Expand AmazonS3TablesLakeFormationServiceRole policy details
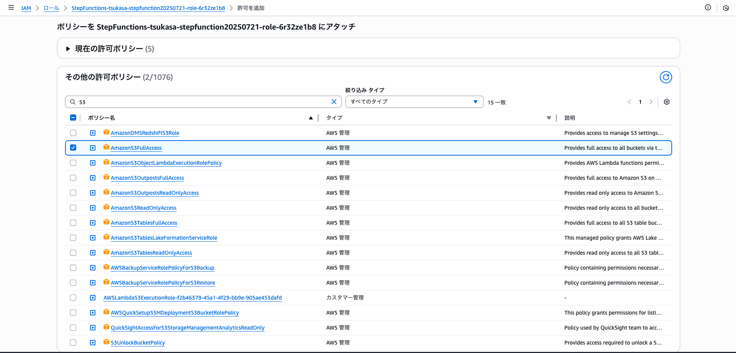The width and height of the screenshot is (736, 353). point(93,238)
